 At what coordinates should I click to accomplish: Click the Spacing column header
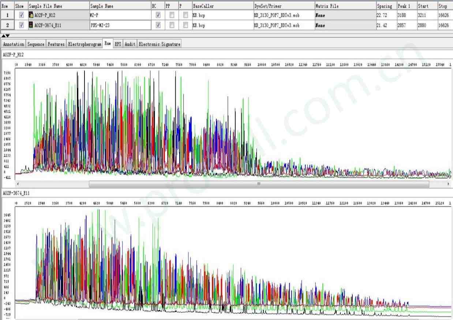[386, 6]
